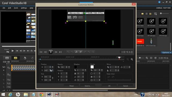Zoom in the dialog keyframe timeline
The width and height of the screenshot is (172, 97).
[132, 59]
